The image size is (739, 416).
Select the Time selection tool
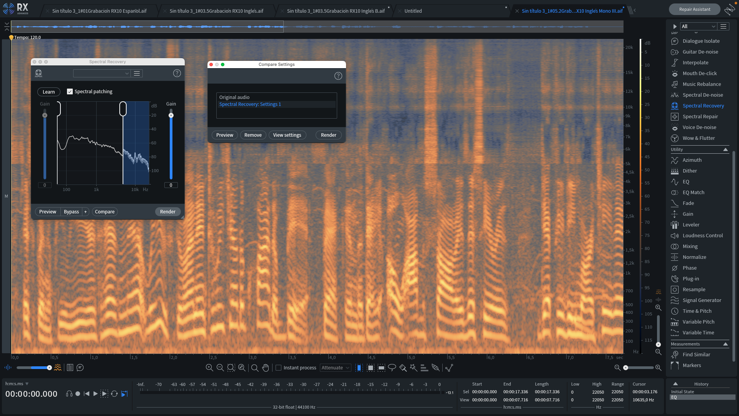click(x=359, y=368)
